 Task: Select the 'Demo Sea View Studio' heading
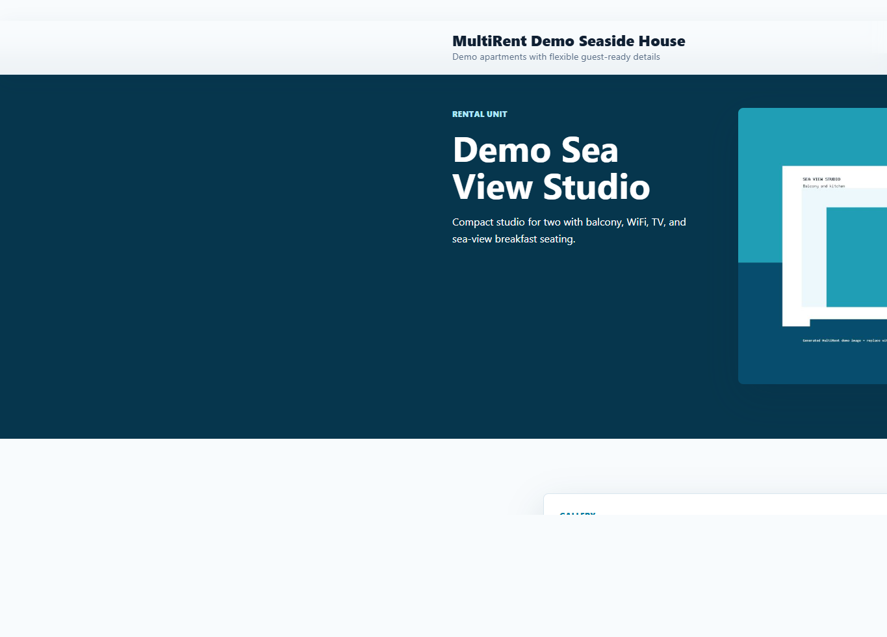(x=551, y=168)
